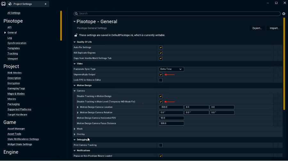Click the Import button
288x161 pixels.
tap(274, 28)
